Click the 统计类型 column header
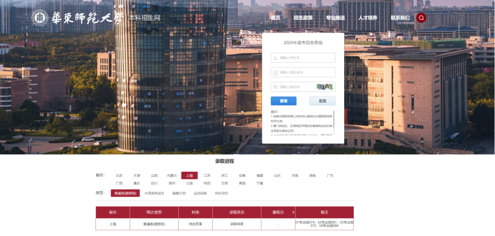 (154, 212)
